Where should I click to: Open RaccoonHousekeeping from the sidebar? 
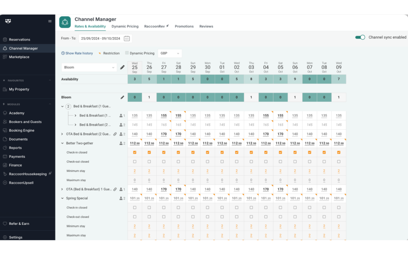[x=28, y=174]
